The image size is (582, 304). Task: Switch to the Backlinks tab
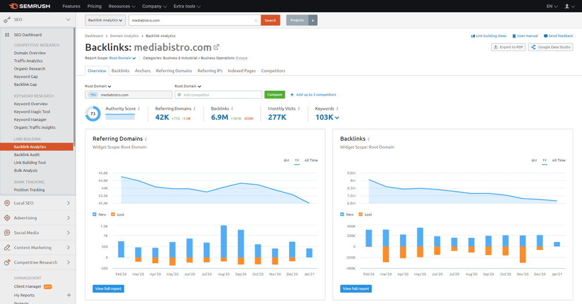point(120,71)
